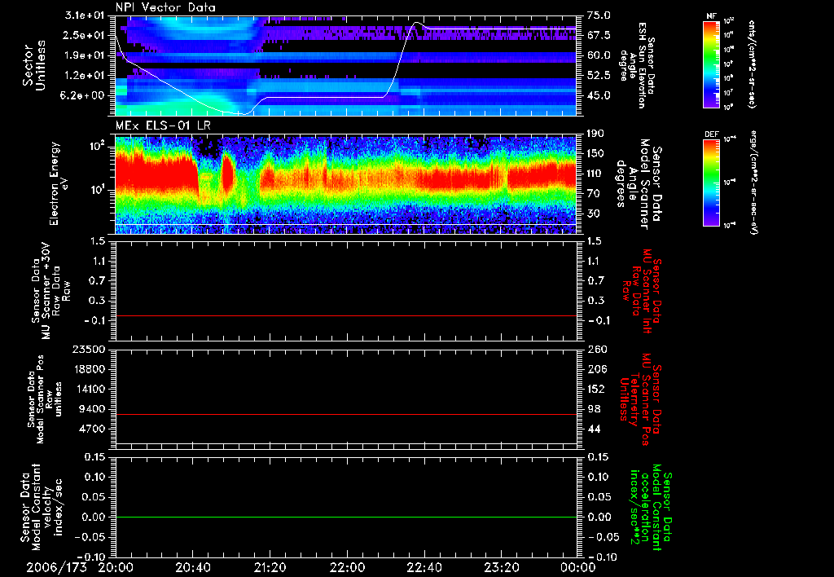Screen dimensions: 834x577
Task: Click the "44" telemetry tick value
Action: pos(594,429)
